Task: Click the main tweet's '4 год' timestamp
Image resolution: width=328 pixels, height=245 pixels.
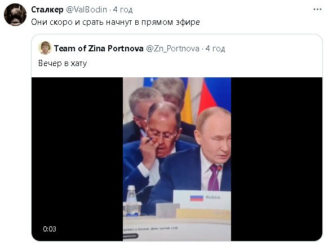Action: tap(123, 10)
